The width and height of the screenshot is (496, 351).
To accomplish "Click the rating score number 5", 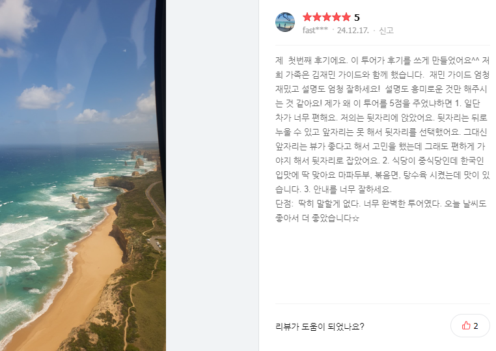I will [x=357, y=18].
